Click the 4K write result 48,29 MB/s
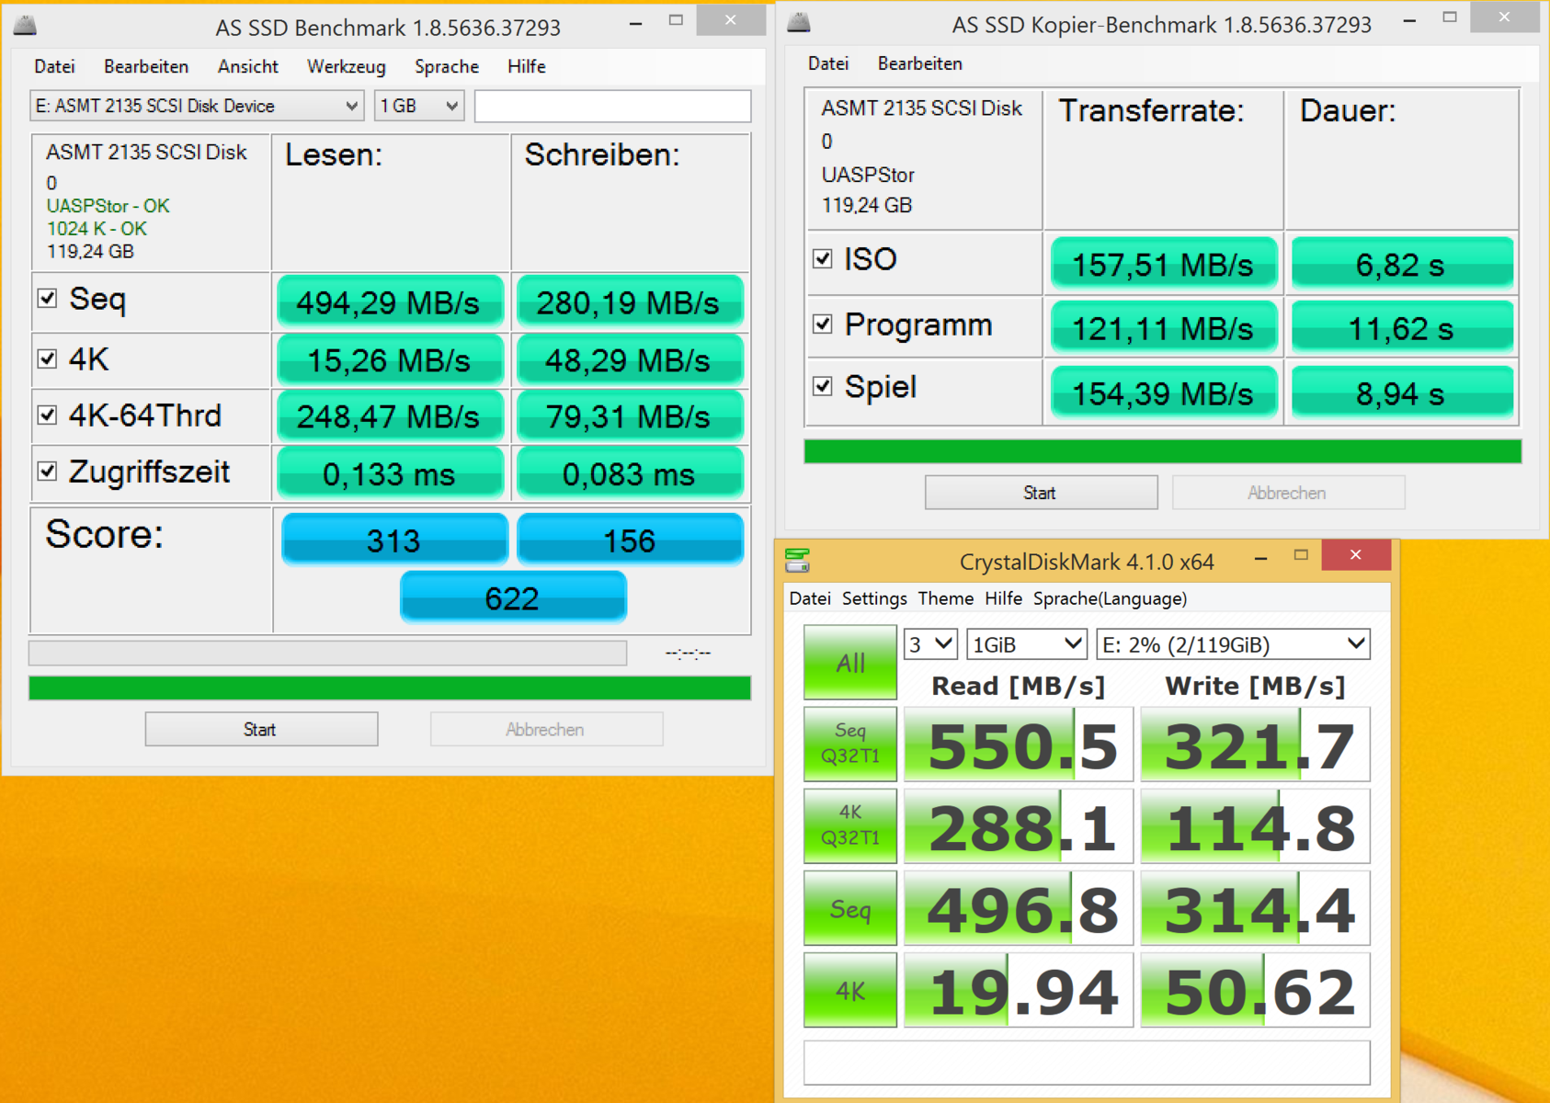Image resolution: width=1550 pixels, height=1103 pixels. [x=630, y=360]
